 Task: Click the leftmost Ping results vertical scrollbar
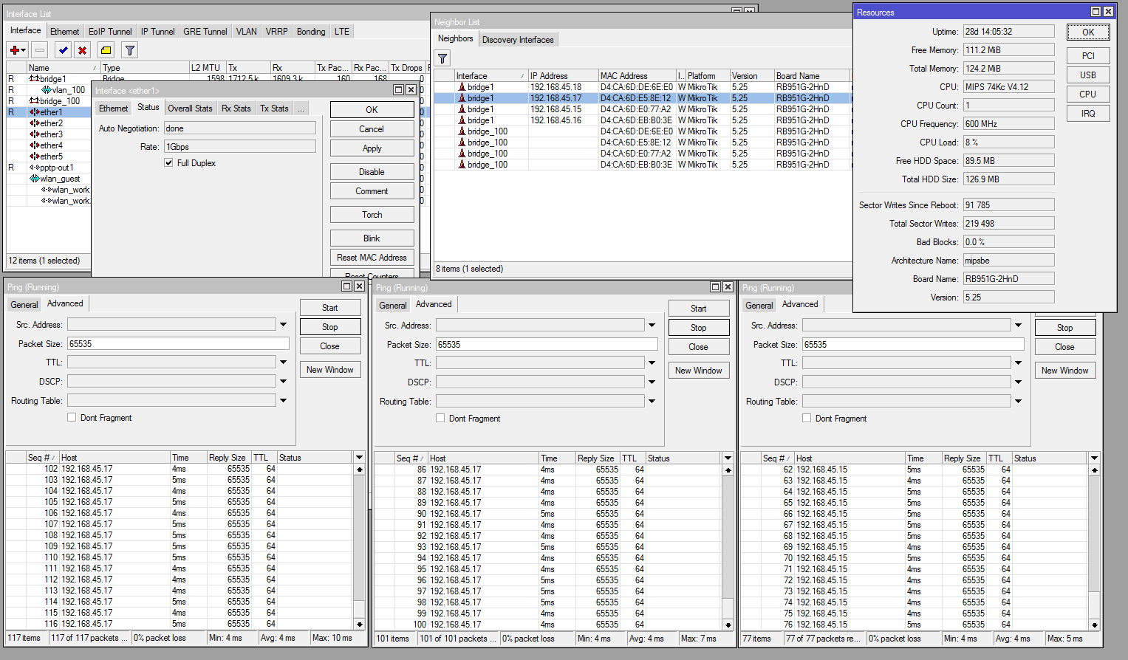[360, 539]
